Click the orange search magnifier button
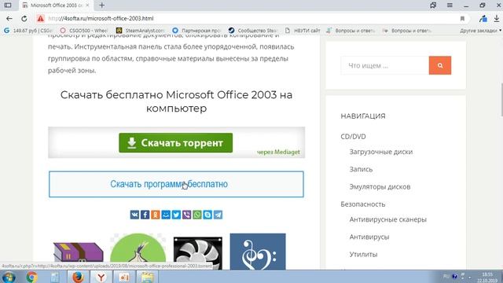Viewport: 503px width, 283px height. [x=440, y=65]
